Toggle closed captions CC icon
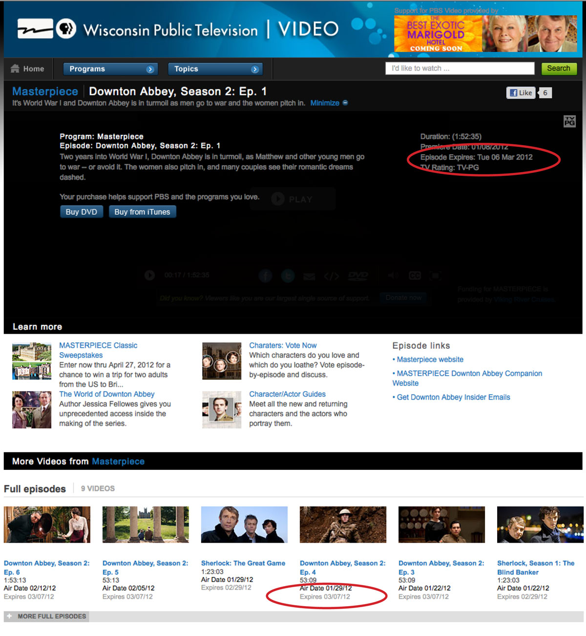The image size is (586, 636). click(x=415, y=276)
